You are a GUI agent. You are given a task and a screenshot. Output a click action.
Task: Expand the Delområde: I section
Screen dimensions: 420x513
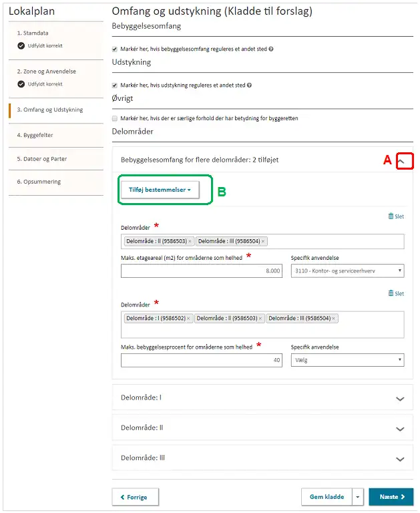(x=400, y=399)
